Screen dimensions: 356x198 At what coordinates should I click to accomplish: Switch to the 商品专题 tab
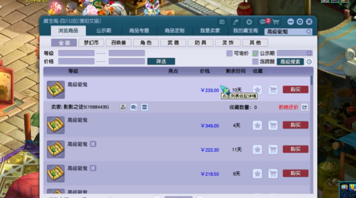[139, 31]
